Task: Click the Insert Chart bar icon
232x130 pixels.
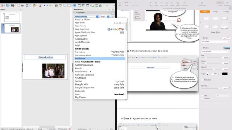Action: 100,5
